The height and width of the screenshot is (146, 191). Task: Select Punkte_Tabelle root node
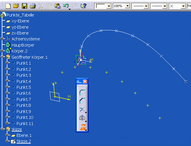click(20, 15)
